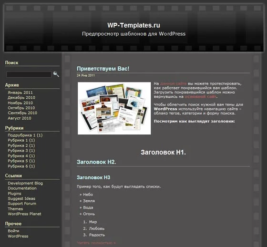
Task: Click numbered list item Мир
Action: (93, 222)
